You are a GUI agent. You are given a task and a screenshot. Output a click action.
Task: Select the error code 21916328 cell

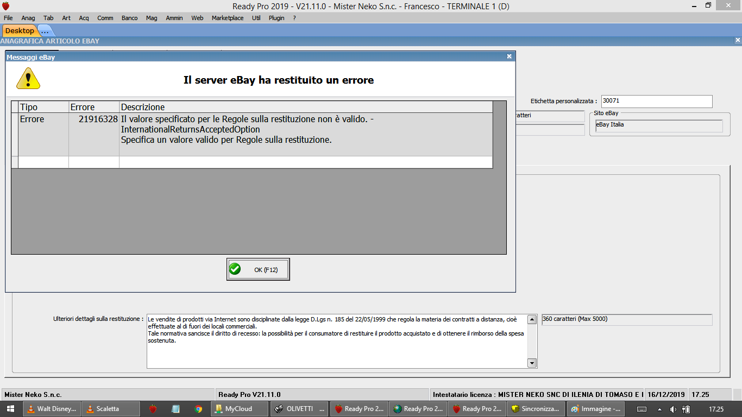pos(94,134)
